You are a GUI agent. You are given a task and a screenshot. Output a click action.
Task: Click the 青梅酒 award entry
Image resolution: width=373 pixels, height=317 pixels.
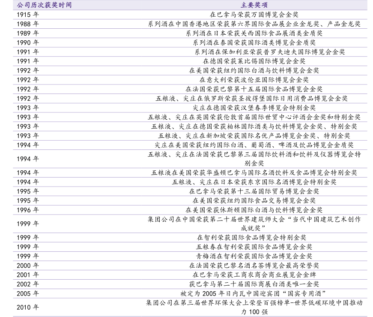[x=254, y=256]
